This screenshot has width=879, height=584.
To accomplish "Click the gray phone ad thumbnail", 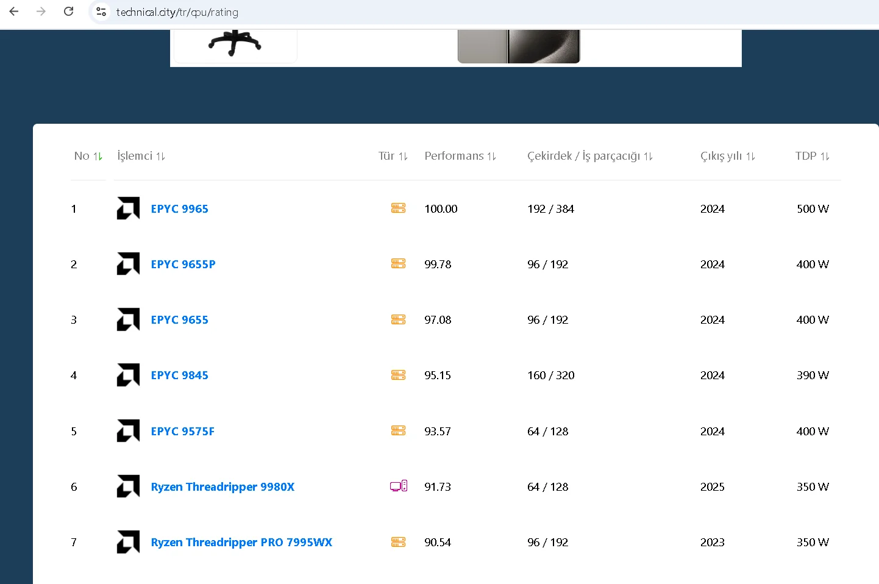I will 519,46.
